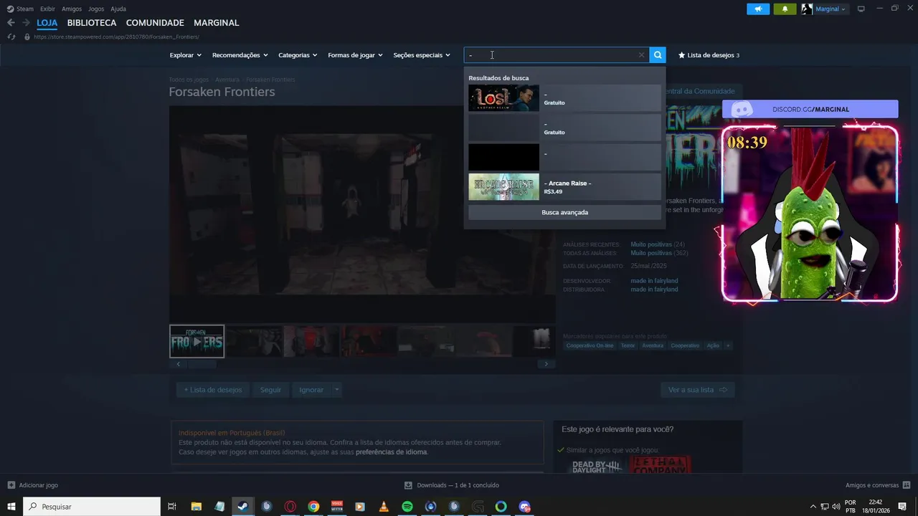Click the developer made in fairyland link
Image resolution: width=918 pixels, height=516 pixels.
tap(654, 281)
